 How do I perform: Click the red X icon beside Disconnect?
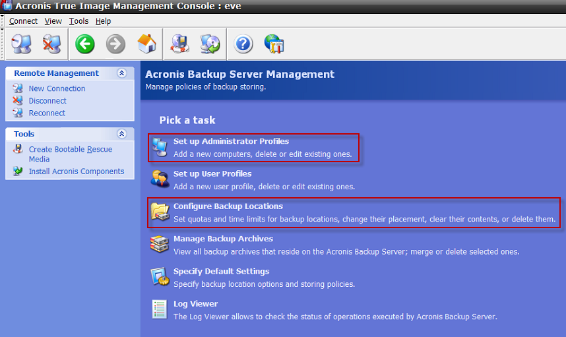point(18,100)
